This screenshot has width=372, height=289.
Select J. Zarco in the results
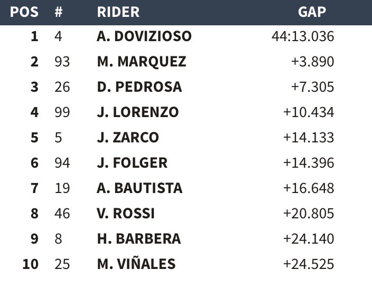(128, 138)
